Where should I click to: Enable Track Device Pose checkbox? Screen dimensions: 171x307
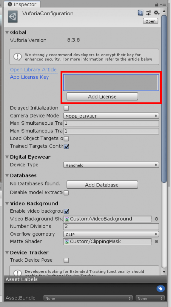pyautogui.click(x=66, y=260)
